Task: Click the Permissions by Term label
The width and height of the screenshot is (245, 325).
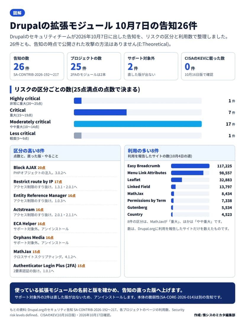Action: [x=146, y=200]
